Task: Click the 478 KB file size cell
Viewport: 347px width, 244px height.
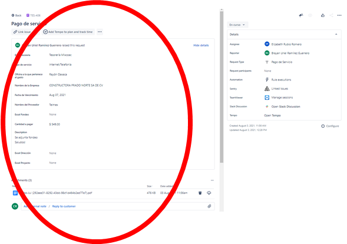Action: (x=151, y=193)
